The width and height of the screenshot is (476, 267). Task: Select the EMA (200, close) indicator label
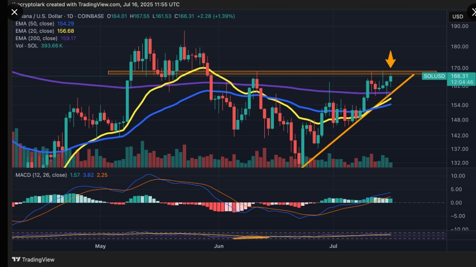(37, 38)
